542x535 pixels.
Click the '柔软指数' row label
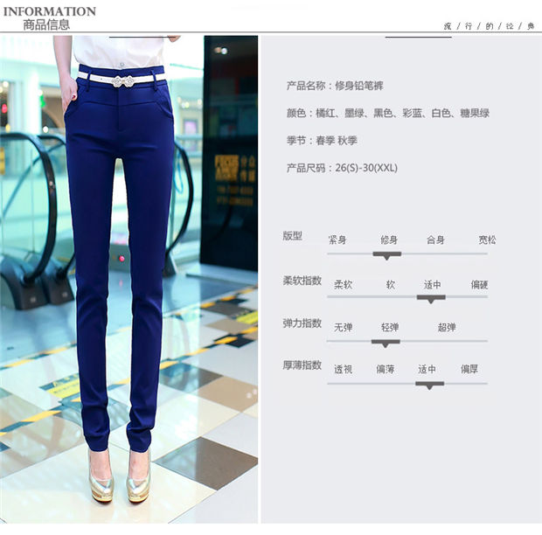click(302, 281)
